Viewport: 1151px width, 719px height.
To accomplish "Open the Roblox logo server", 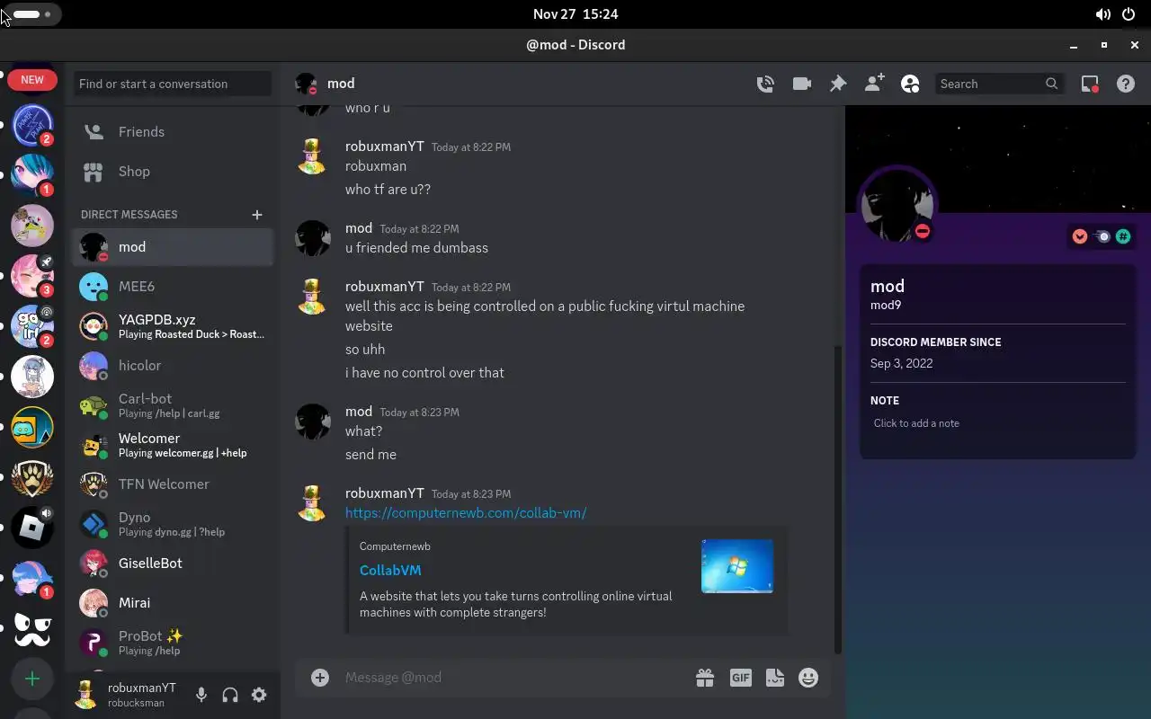I will pyautogui.click(x=32, y=528).
